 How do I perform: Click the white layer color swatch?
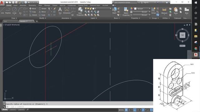(93, 8)
